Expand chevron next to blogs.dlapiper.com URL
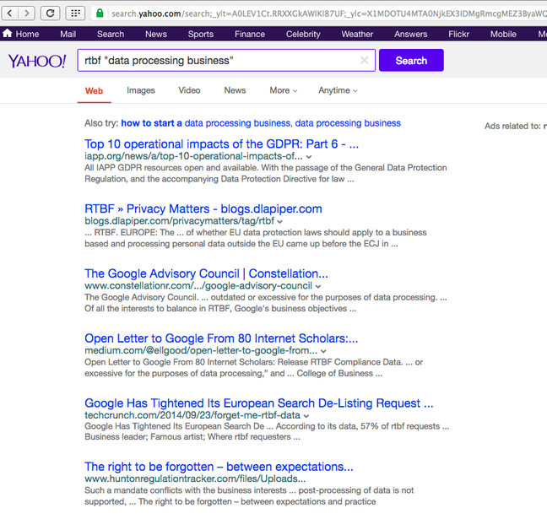This screenshot has height=519, width=547. tap(279, 221)
